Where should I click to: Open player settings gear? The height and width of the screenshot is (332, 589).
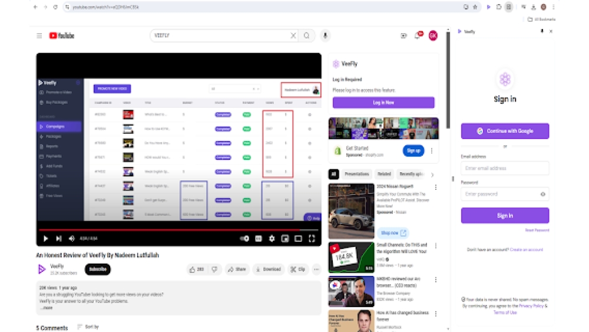click(x=272, y=238)
